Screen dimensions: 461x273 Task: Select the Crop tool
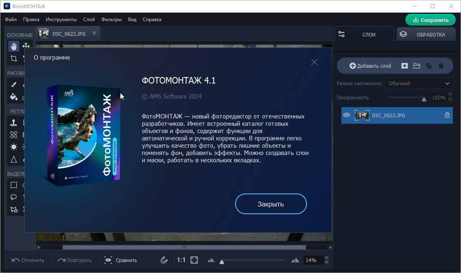pyautogui.click(x=13, y=58)
